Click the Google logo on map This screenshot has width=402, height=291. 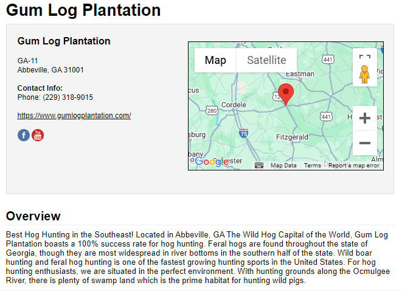pyautogui.click(x=211, y=162)
